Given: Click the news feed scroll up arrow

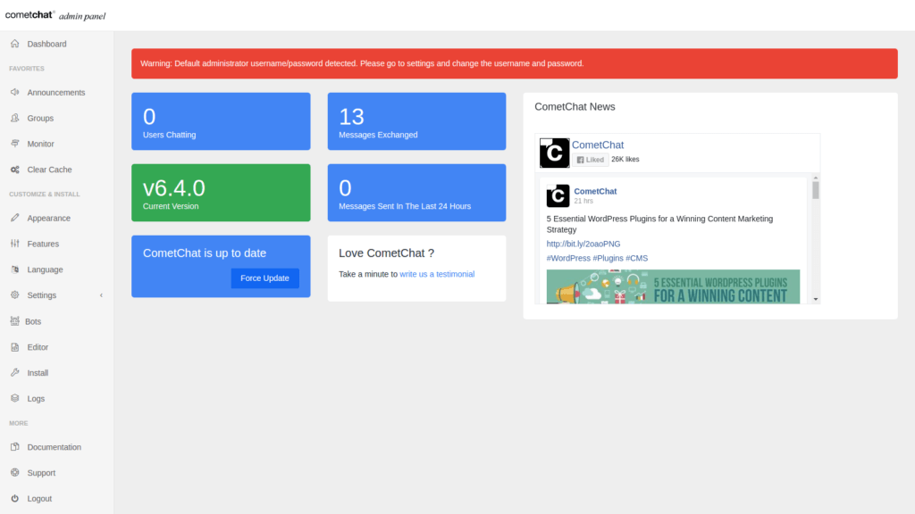Looking at the screenshot, I should [816, 178].
